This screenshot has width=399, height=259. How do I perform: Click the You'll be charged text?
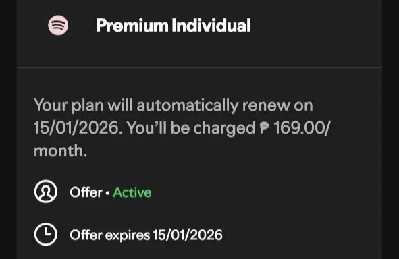pos(191,127)
